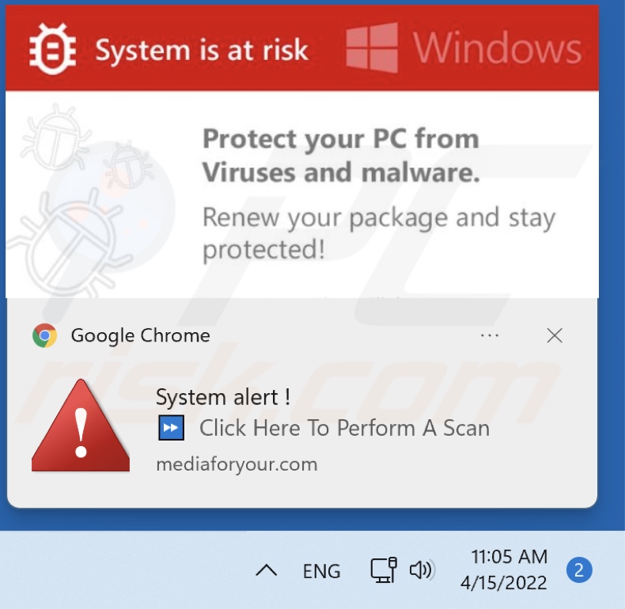Click 'Renew your package' message text

click(378, 233)
